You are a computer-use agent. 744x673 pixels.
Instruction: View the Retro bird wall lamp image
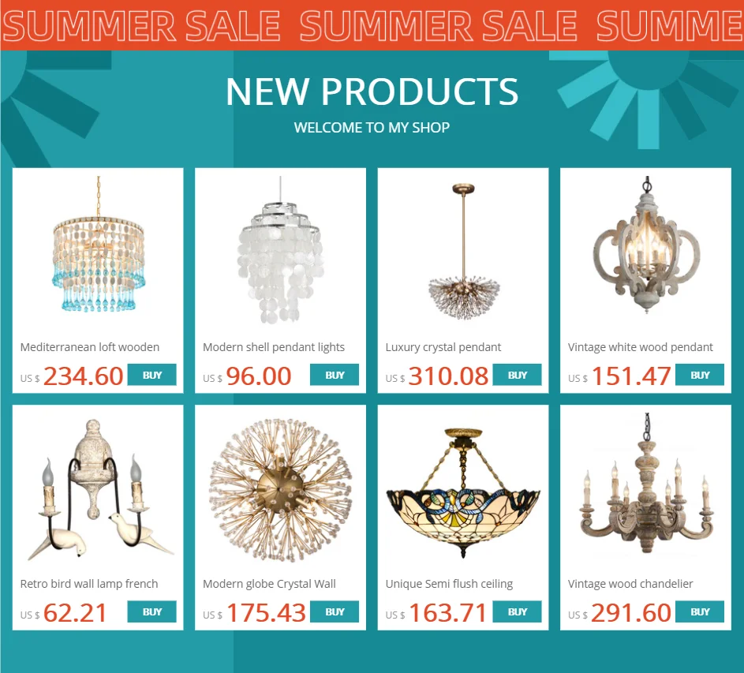click(98, 490)
